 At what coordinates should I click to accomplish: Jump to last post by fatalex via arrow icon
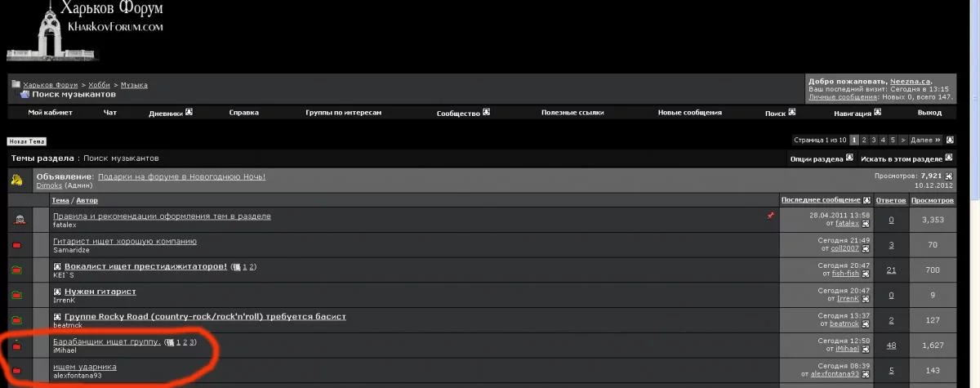(x=866, y=223)
